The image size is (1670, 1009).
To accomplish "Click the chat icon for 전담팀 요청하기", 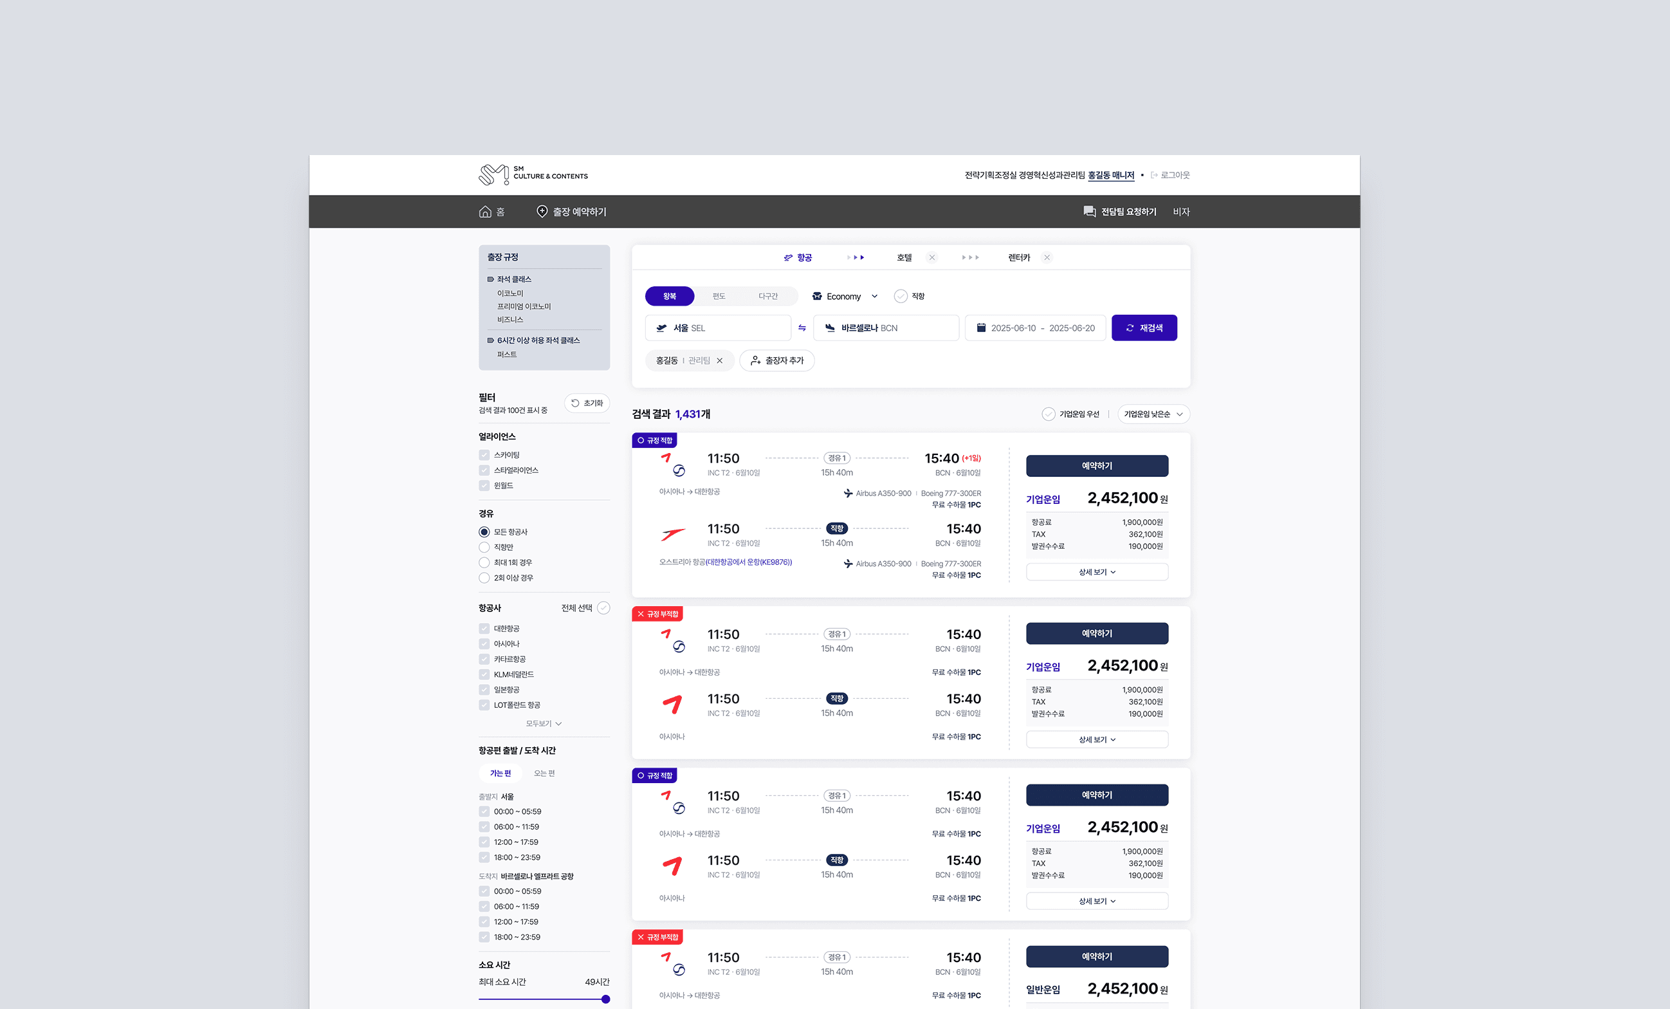I will pyautogui.click(x=1089, y=212).
